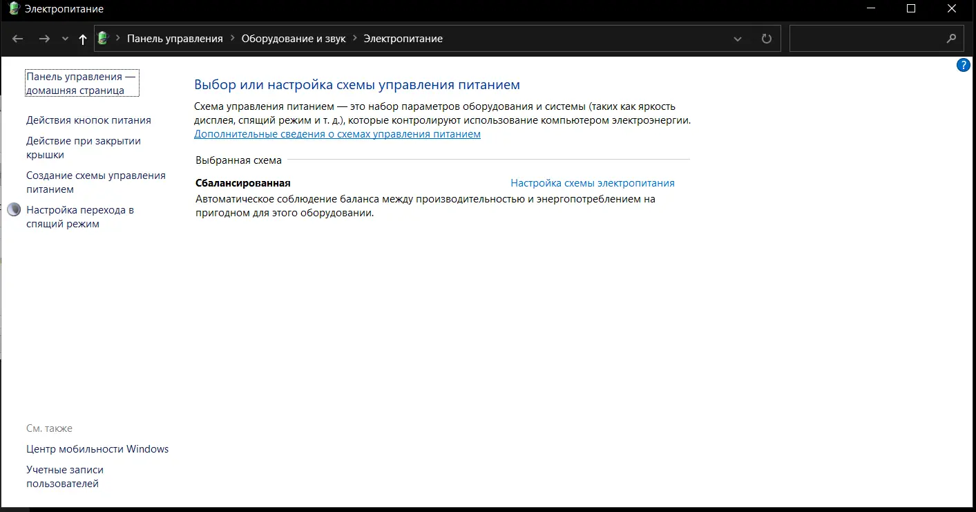Expand chevron after Оборудование и звук breadcrumb

click(355, 39)
